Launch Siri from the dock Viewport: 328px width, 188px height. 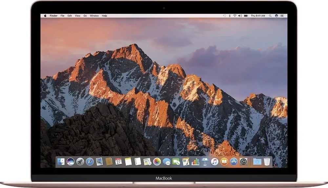point(71,162)
